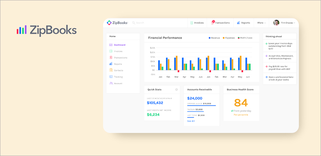Screen dimensions: 321x156
Task: Click the red diamond icon beside payroll tip
Action: coord(266,67)
